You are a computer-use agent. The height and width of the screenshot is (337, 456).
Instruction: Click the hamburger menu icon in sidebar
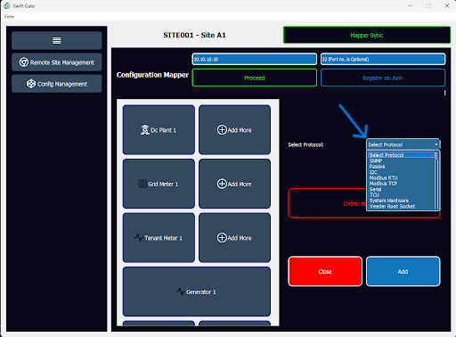pos(56,40)
